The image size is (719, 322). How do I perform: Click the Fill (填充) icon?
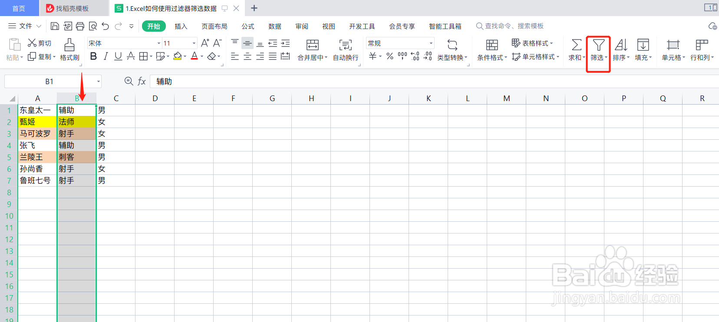(643, 45)
